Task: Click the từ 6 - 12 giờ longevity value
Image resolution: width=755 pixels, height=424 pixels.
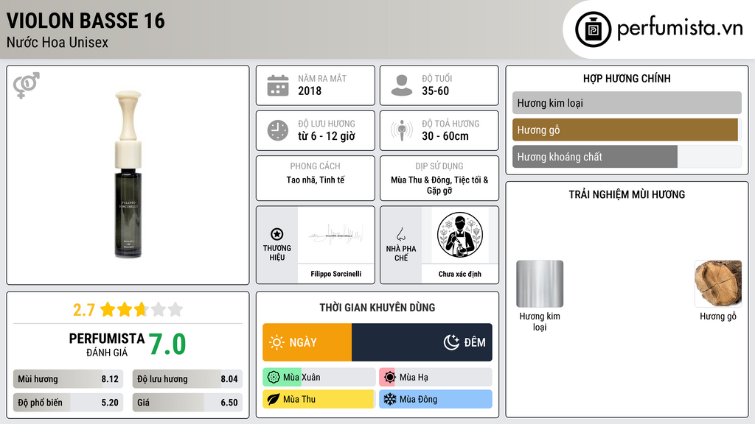Action: coord(327,136)
